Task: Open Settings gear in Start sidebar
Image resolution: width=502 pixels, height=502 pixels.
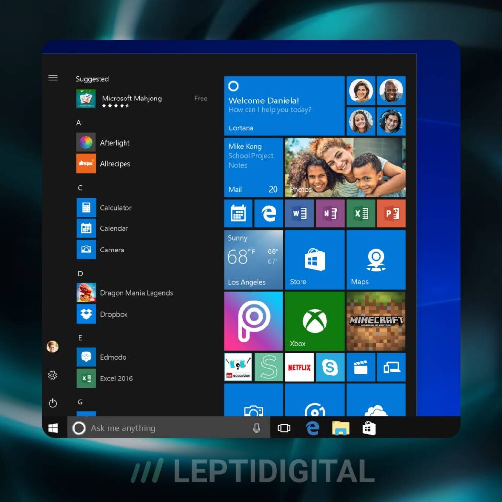Action: [x=52, y=375]
